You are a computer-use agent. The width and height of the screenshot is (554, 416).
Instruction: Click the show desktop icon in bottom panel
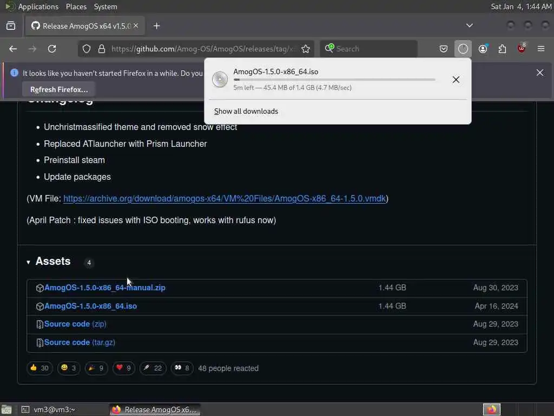[6, 409]
